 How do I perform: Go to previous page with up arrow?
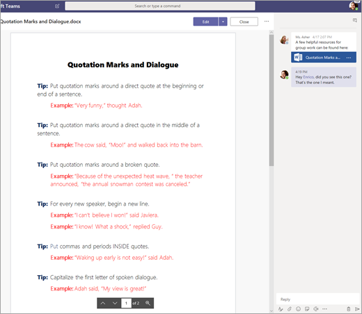coord(103,303)
